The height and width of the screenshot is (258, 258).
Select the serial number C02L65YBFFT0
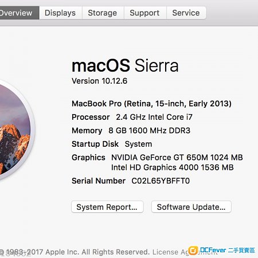point(161,181)
